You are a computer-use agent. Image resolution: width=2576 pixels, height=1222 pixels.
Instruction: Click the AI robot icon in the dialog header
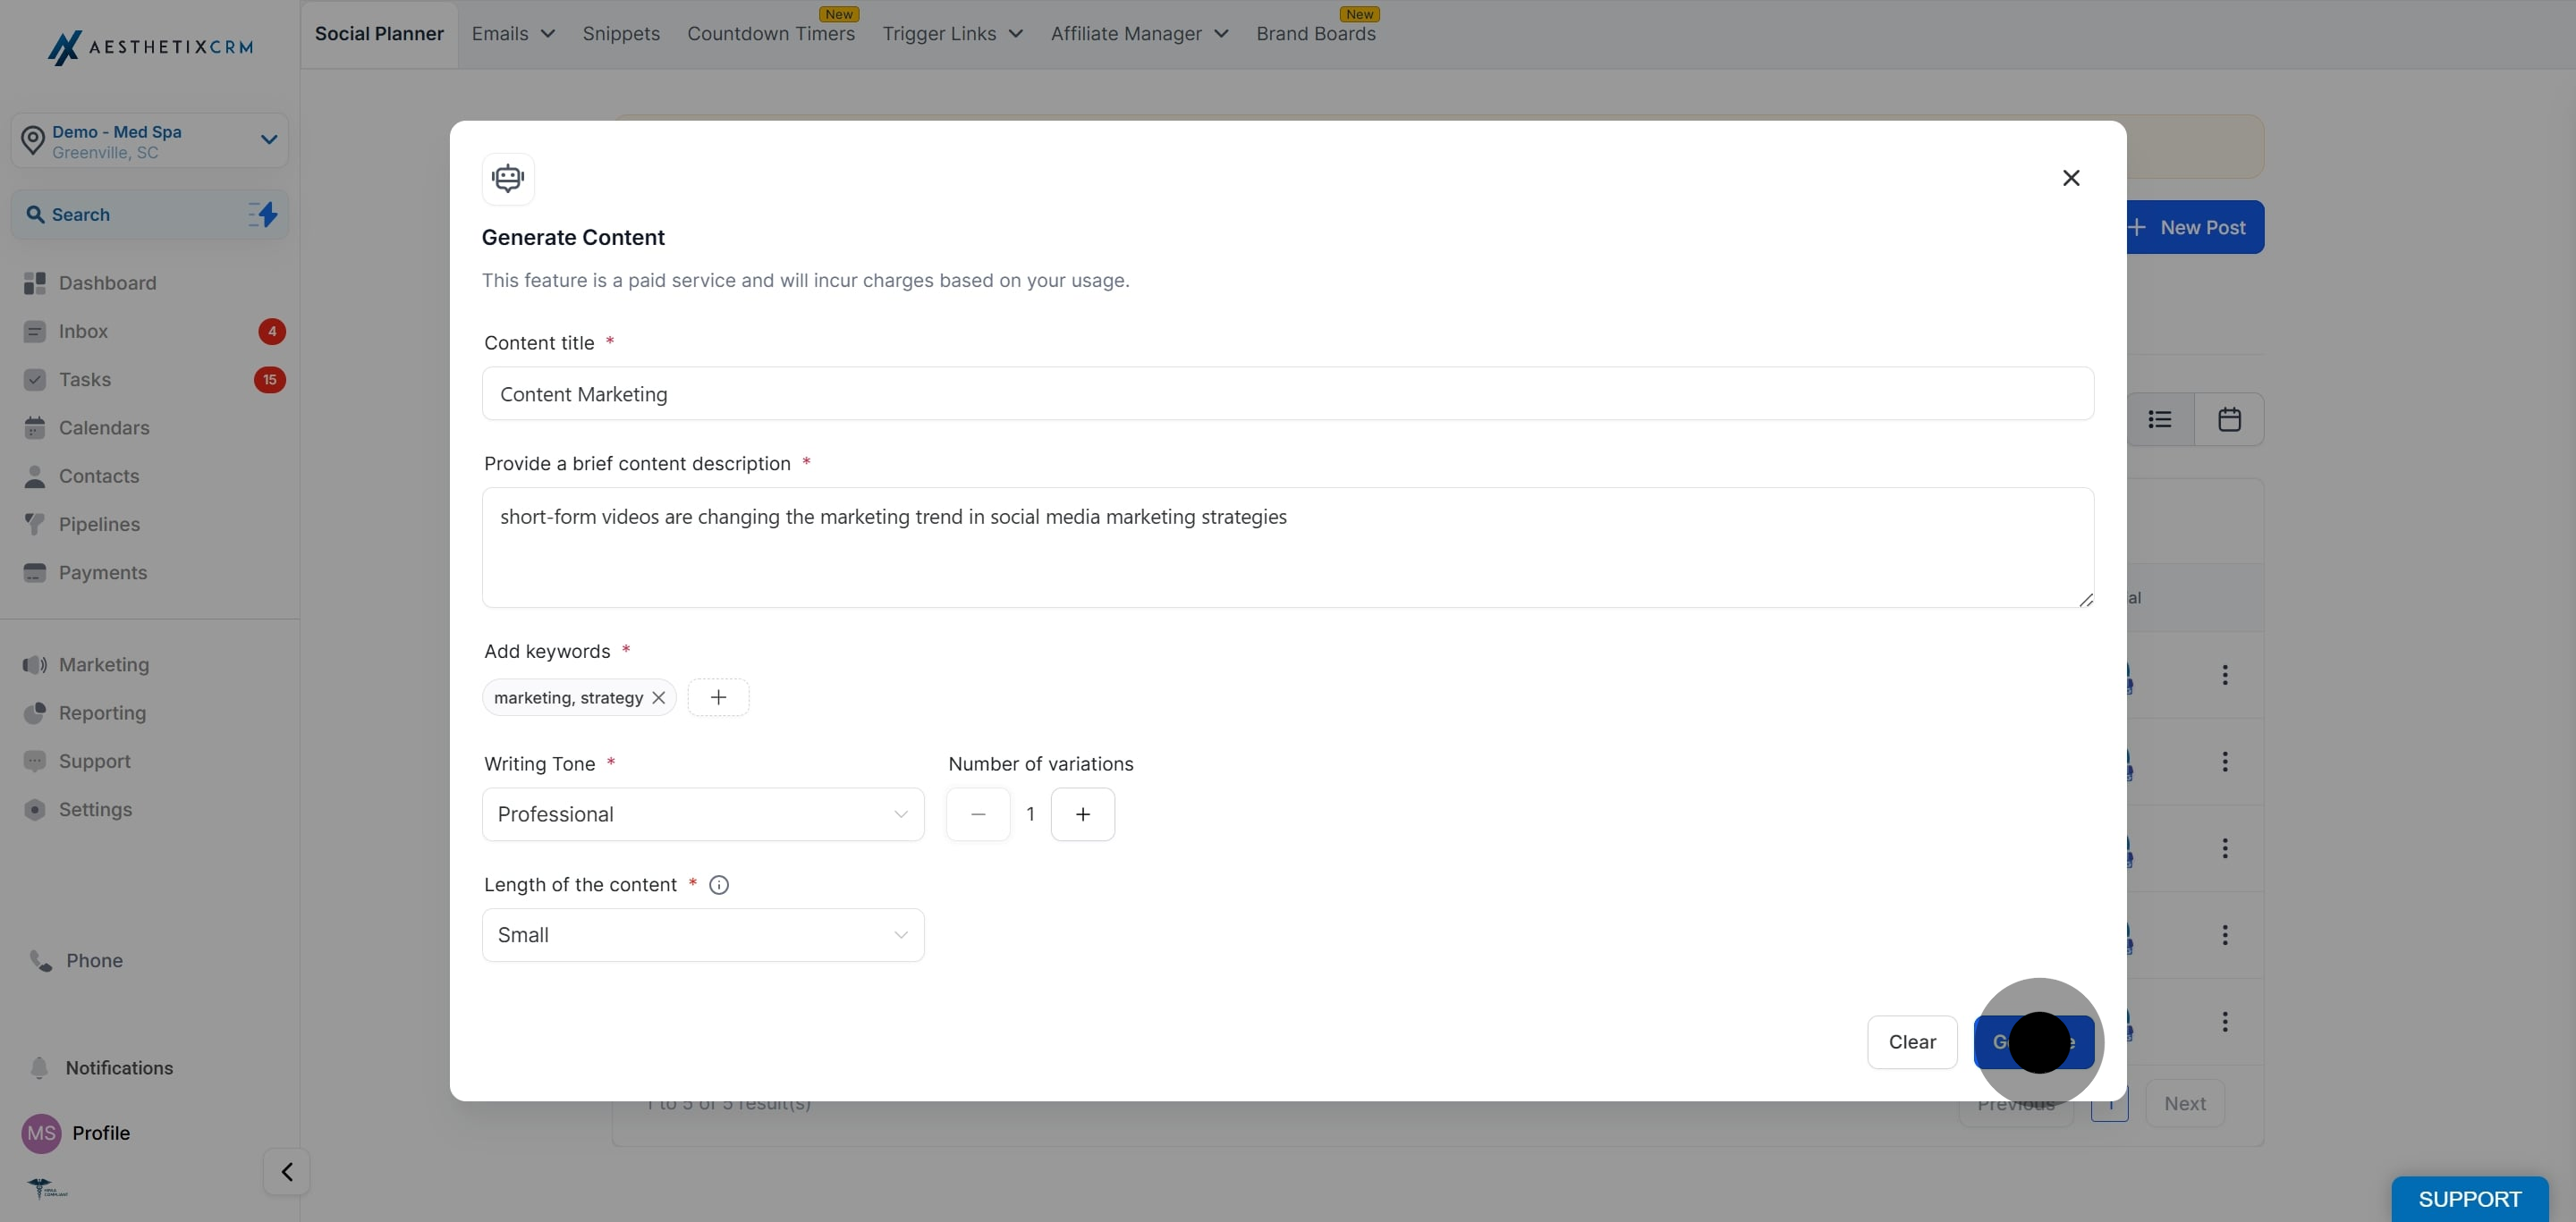[x=508, y=179]
